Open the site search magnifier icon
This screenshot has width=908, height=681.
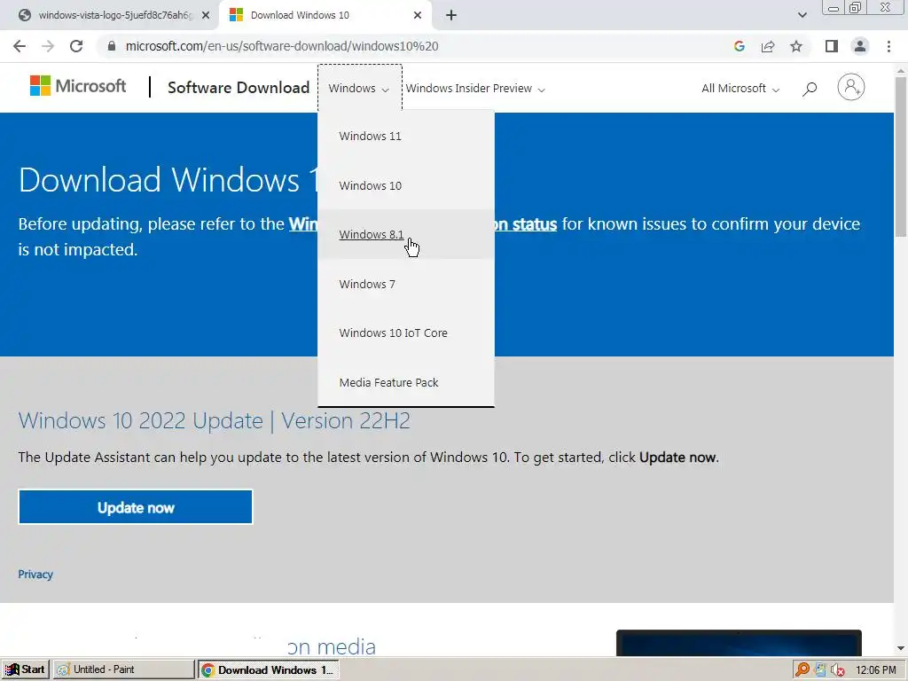[x=810, y=89]
